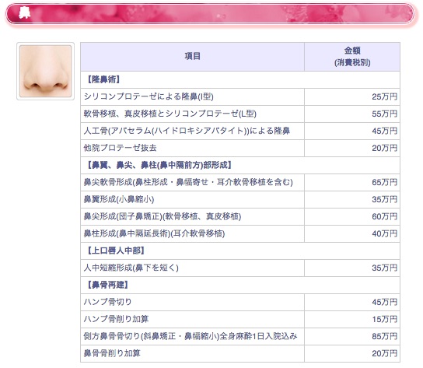Click the 85万円 price for 側方鼻骨骨切り
Screen dimensions: 423x368
[384, 336]
